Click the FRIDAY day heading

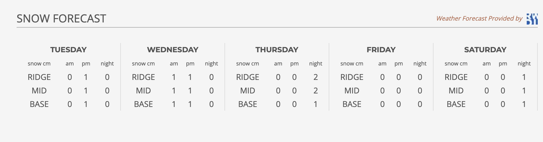381,49
